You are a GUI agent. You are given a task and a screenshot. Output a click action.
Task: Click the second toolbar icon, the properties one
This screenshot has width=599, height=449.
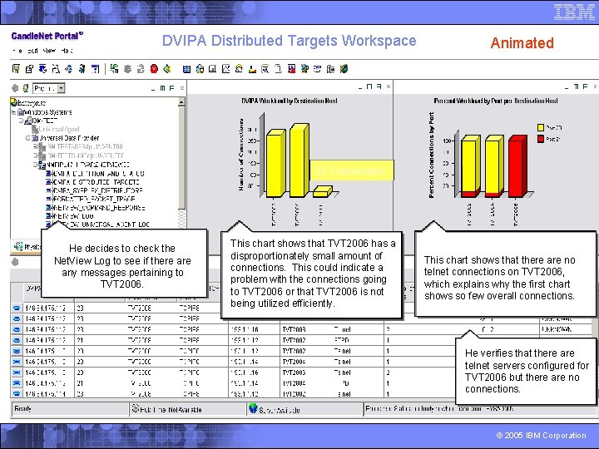[29, 69]
